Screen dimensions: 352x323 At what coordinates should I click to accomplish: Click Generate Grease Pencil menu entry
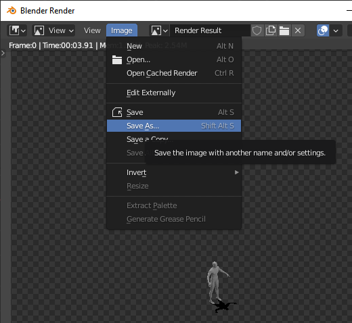(174, 219)
